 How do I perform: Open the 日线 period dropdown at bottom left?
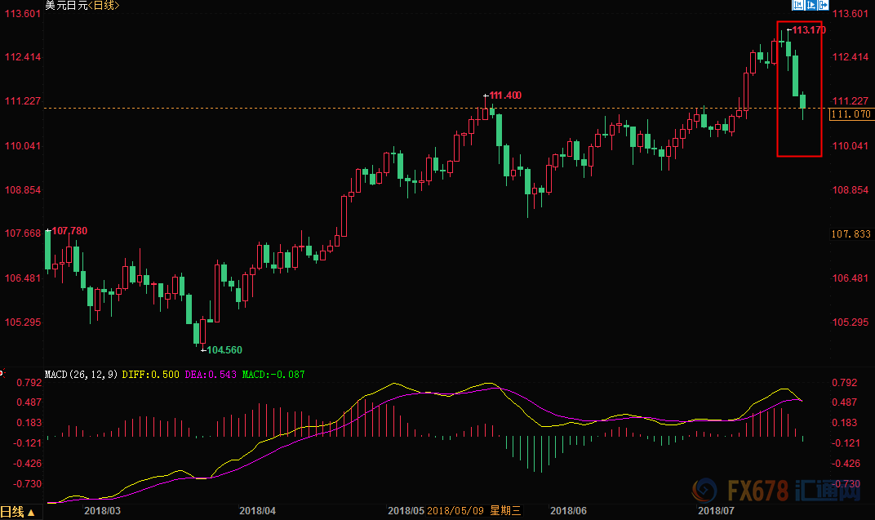18,512
